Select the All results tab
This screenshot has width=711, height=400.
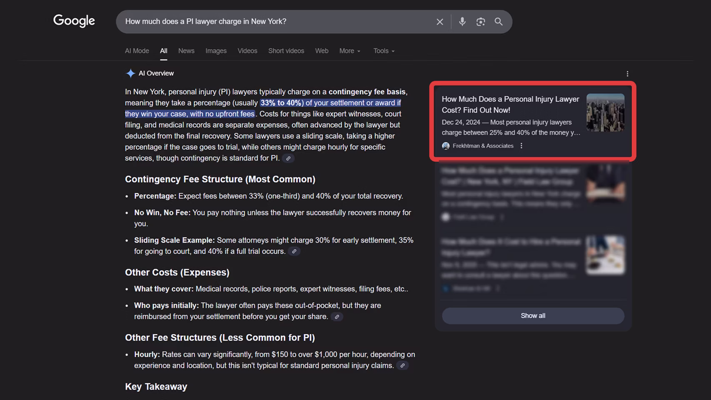[x=164, y=51]
